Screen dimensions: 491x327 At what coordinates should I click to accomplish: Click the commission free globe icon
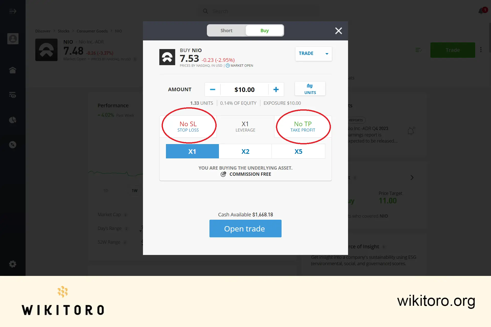tap(223, 174)
